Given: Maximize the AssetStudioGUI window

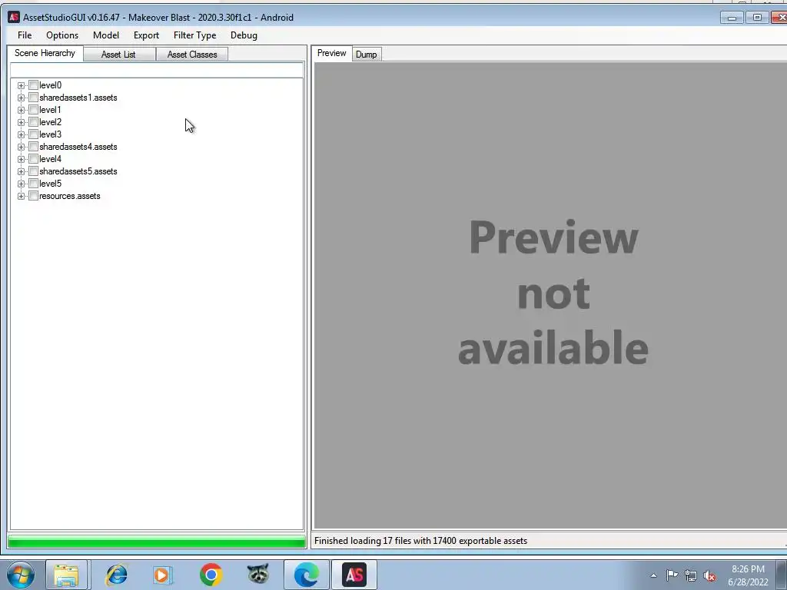Looking at the screenshot, I should tap(757, 18).
